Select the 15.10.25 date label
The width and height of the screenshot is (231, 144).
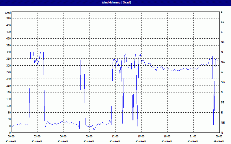(218, 141)
